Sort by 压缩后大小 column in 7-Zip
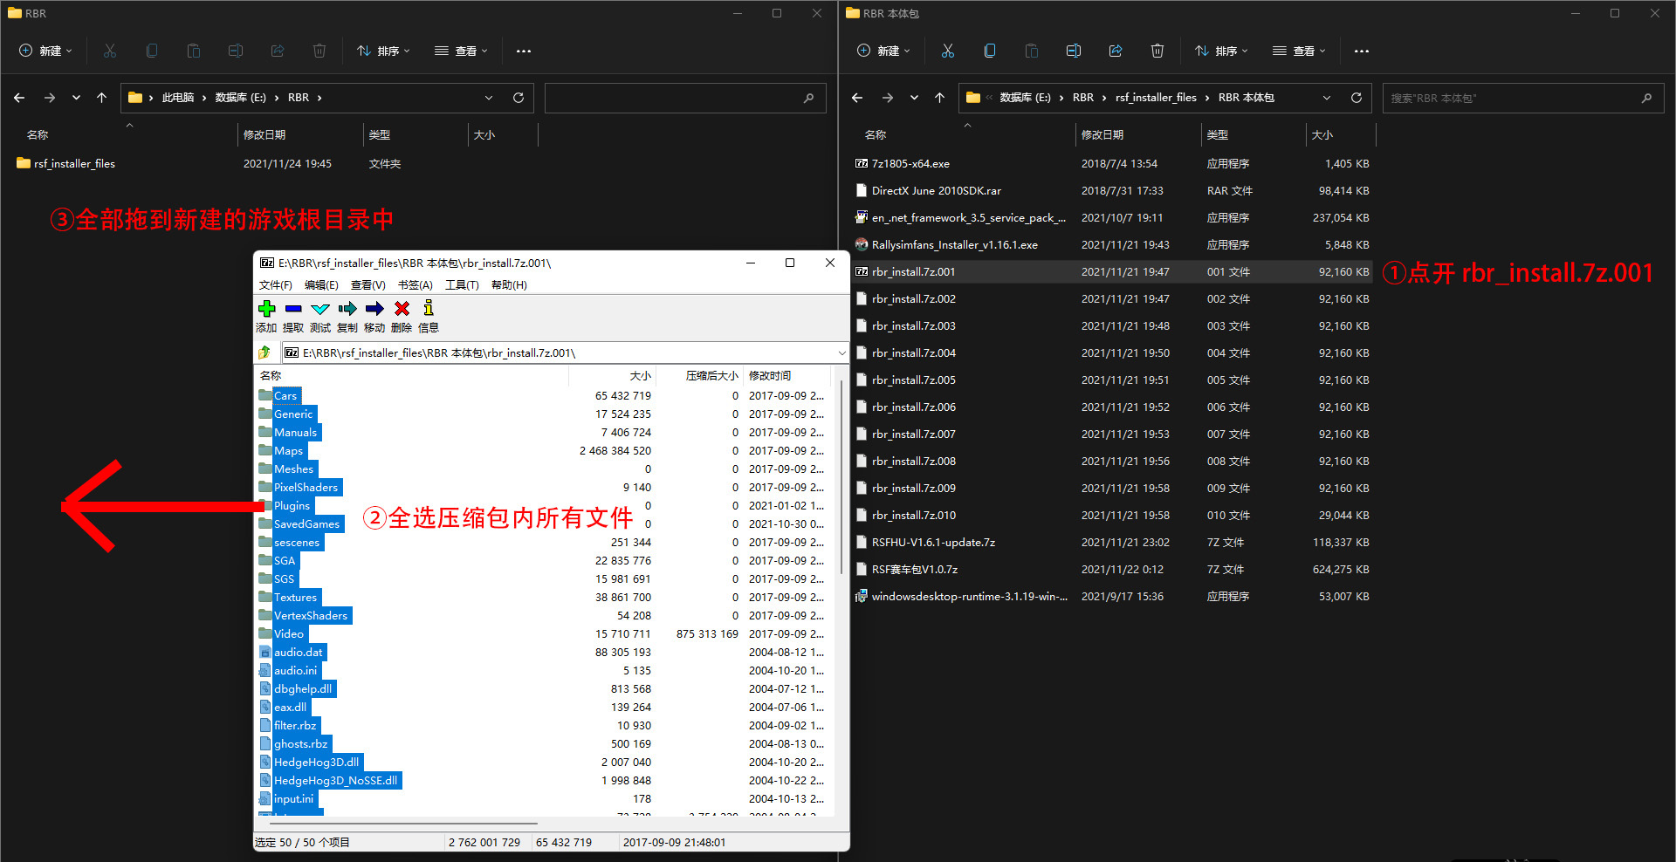The height and width of the screenshot is (862, 1676). 700,375
